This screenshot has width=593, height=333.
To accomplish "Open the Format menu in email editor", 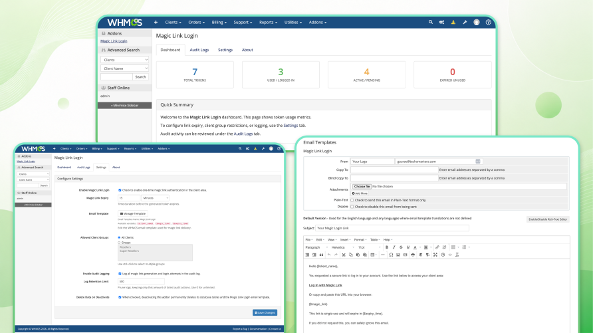I will pos(360,240).
